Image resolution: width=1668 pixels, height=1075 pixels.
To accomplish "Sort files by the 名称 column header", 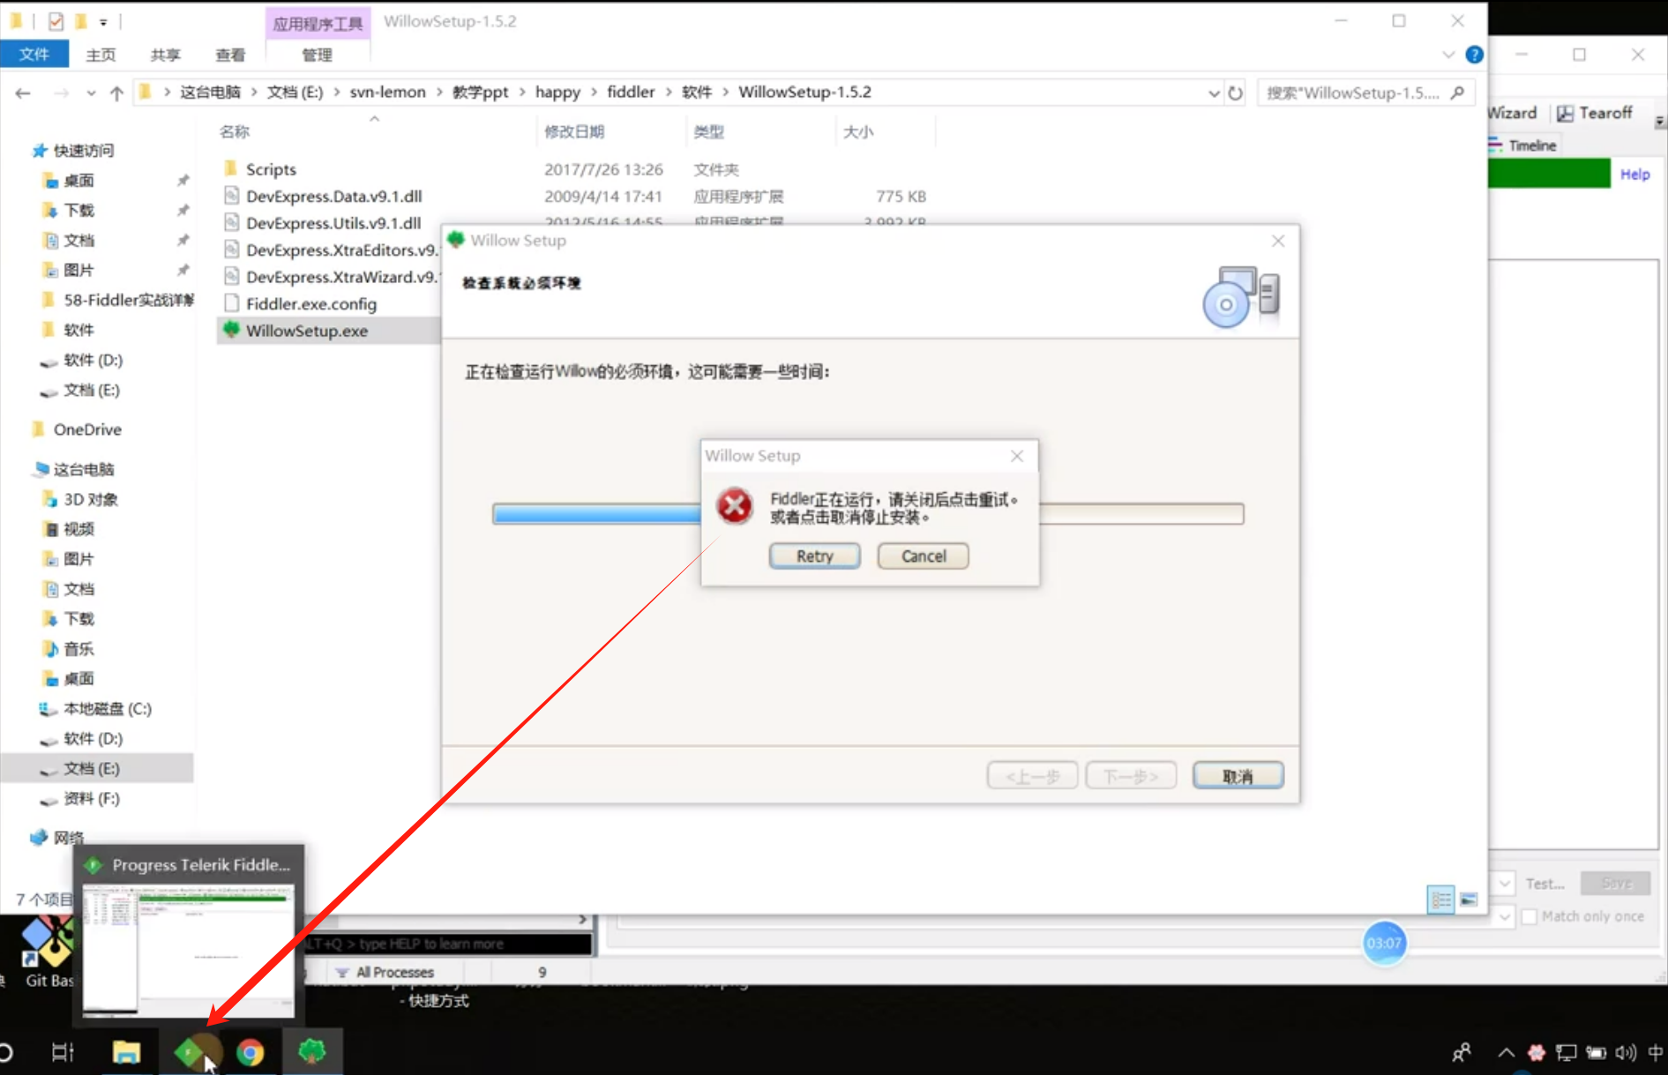I will [235, 131].
